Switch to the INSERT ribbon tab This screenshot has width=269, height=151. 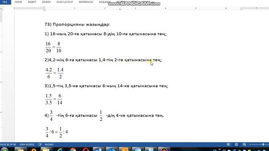(32, 2)
